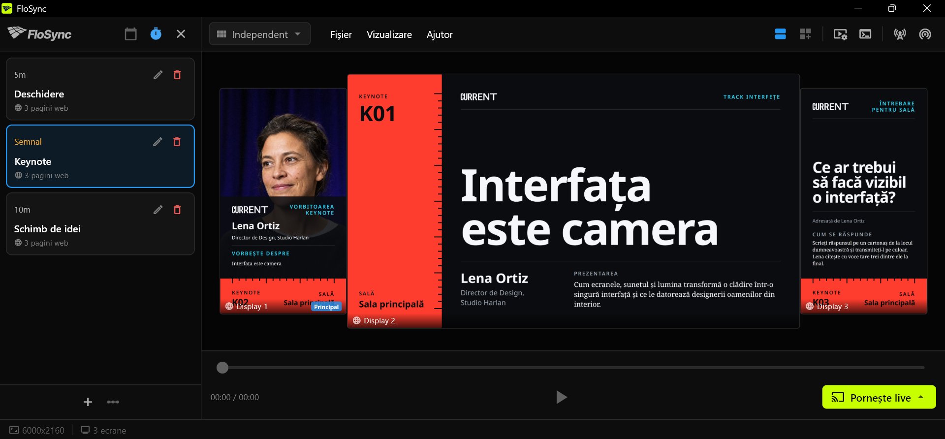The width and height of the screenshot is (945, 439).
Task: Click the FloSync logo in the sidebar header
Action: [x=39, y=33]
